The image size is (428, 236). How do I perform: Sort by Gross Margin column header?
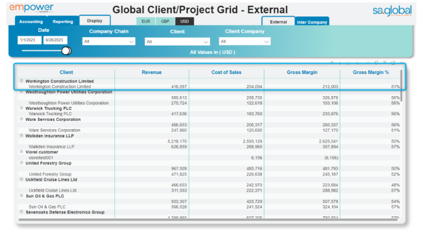pyautogui.click(x=302, y=72)
